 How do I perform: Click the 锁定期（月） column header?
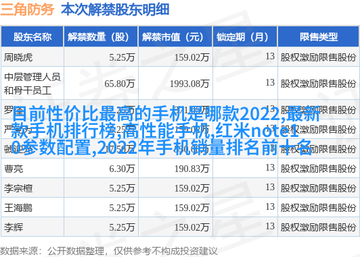245,37
